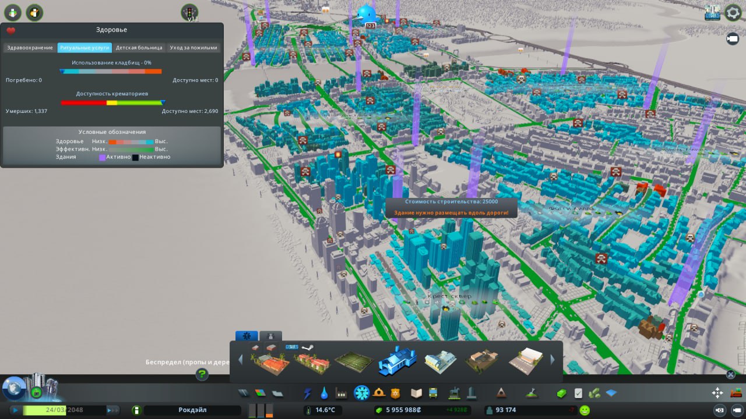Open the milestones globe button
Screen dimensions: 746x419
pyautogui.click(x=14, y=388)
